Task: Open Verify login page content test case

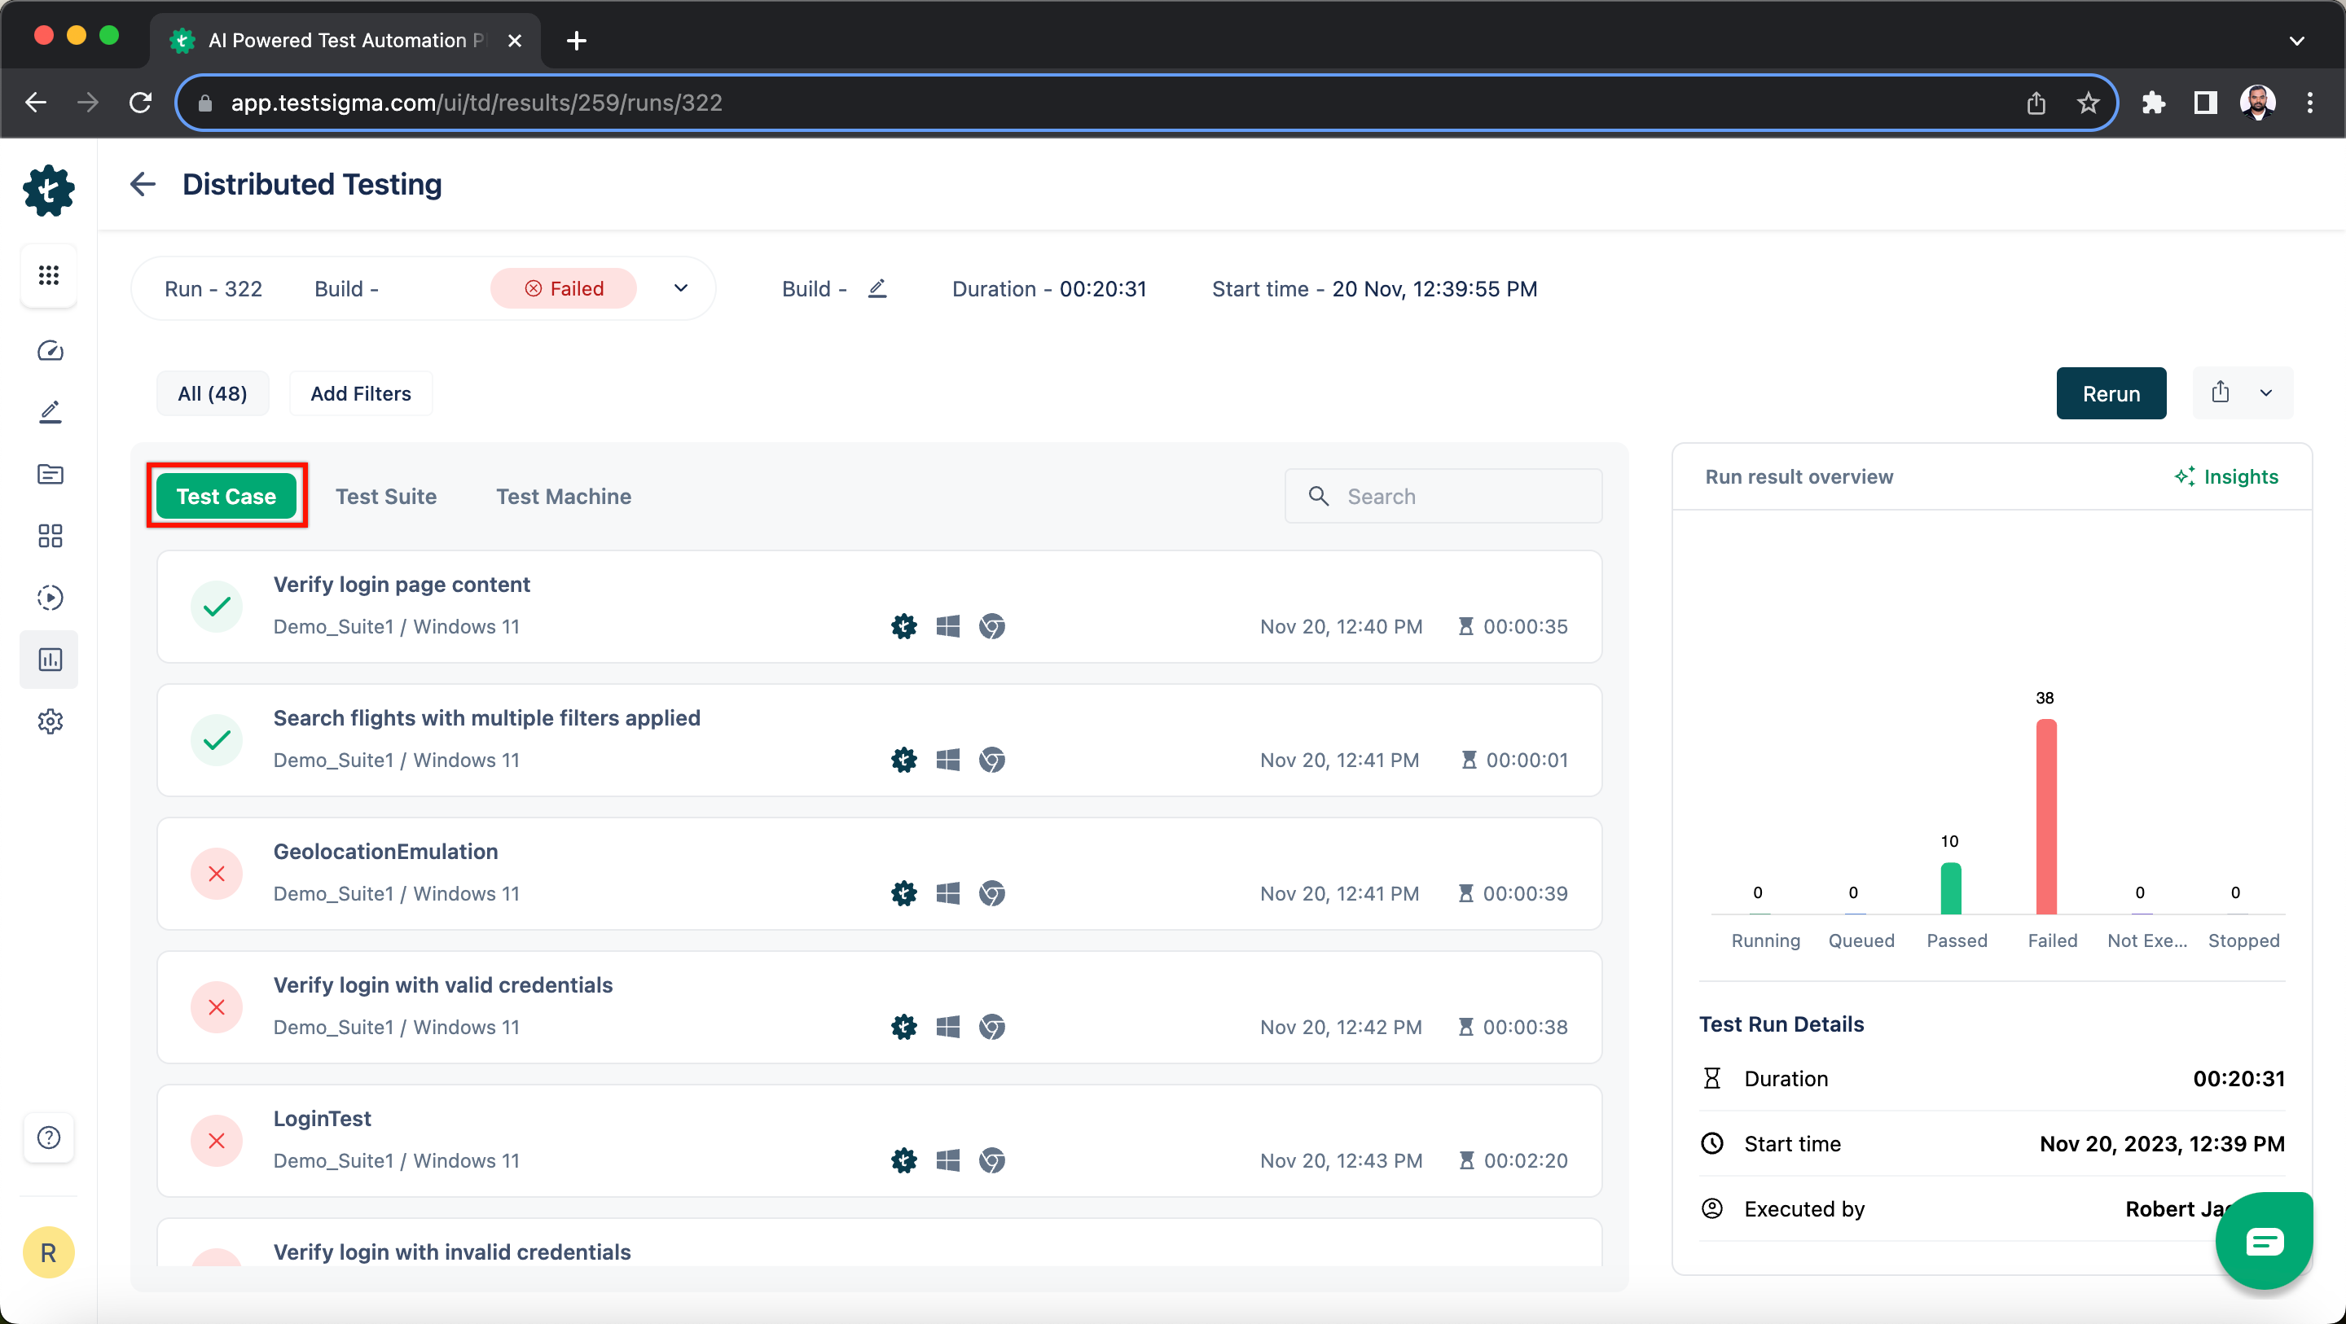Action: pos(879,607)
